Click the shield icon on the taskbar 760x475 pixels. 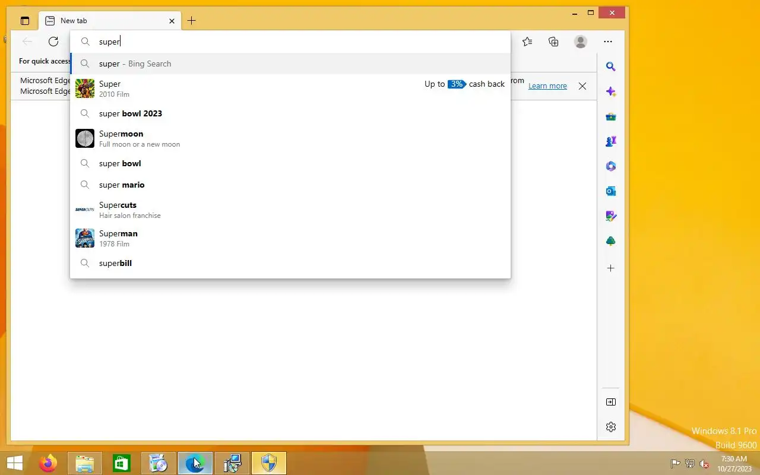click(269, 463)
